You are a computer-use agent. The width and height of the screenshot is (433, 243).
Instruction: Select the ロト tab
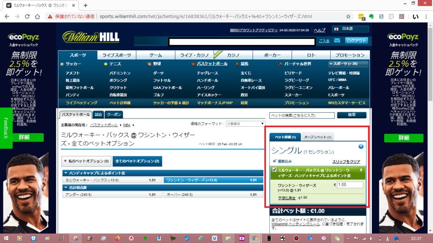tap(311, 55)
